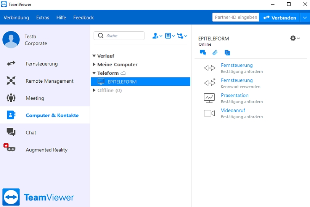Click the Verlauf group label
Viewport: 310px width, 207px height.
pos(106,56)
